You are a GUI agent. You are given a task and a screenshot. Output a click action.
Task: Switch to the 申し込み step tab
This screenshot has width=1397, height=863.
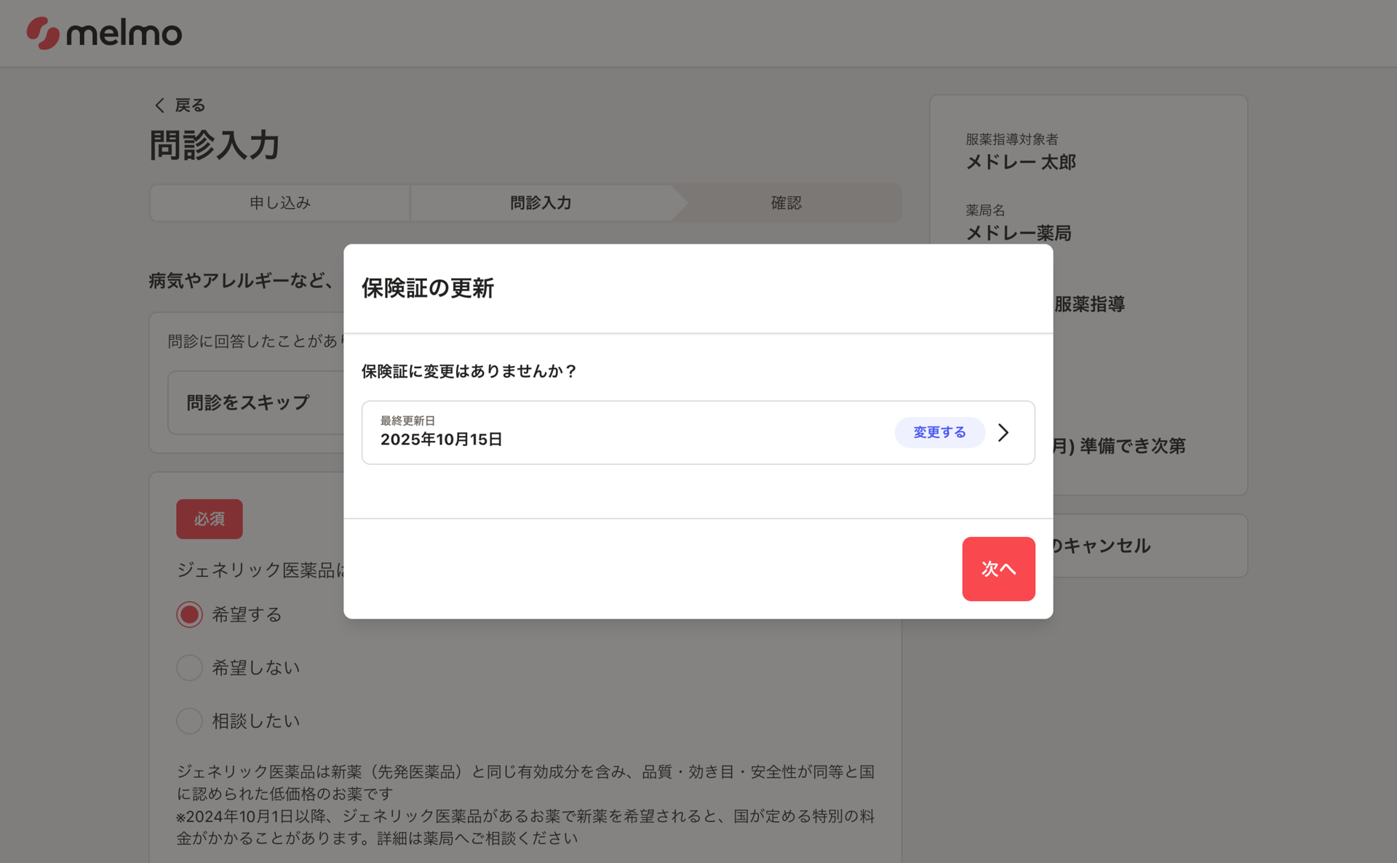pyautogui.click(x=280, y=203)
